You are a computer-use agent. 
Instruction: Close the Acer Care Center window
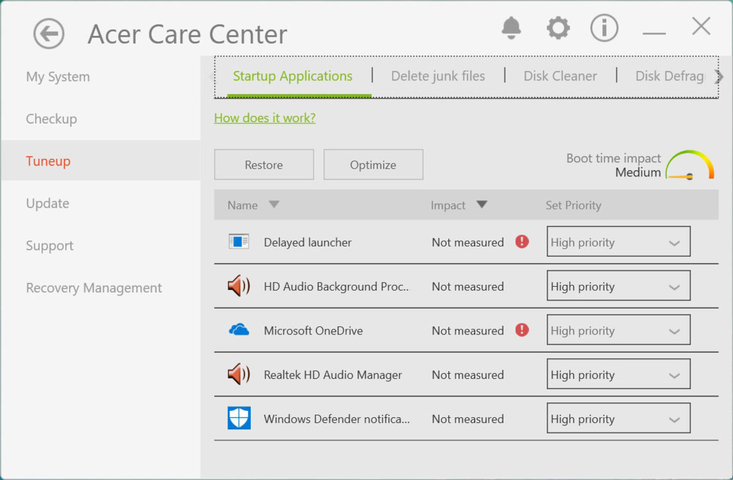[x=701, y=26]
